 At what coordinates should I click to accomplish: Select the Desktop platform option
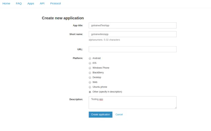click(90, 77)
